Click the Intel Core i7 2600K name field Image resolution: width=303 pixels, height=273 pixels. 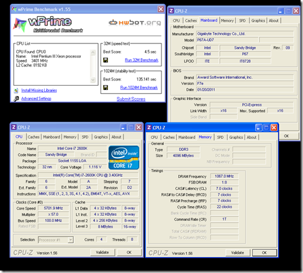click(x=73, y=148)
